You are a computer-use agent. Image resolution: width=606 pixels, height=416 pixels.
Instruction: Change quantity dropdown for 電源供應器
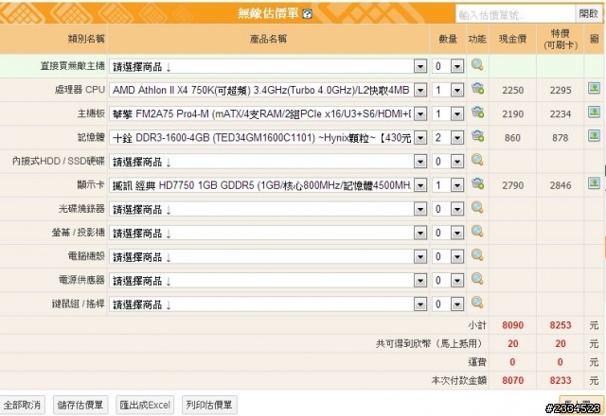(x=448, y=281)
